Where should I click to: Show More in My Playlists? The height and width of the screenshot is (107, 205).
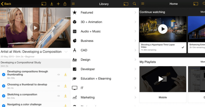(x=203, y=62)
